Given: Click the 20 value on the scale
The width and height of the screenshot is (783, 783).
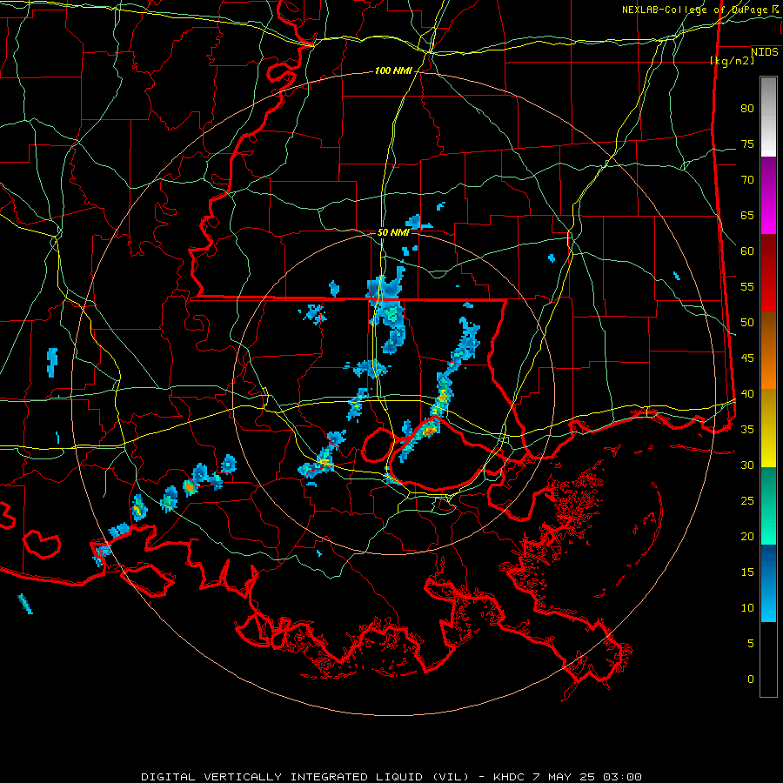Looking at the screenshot, I should pyautogui.click(x=747, y=537).
